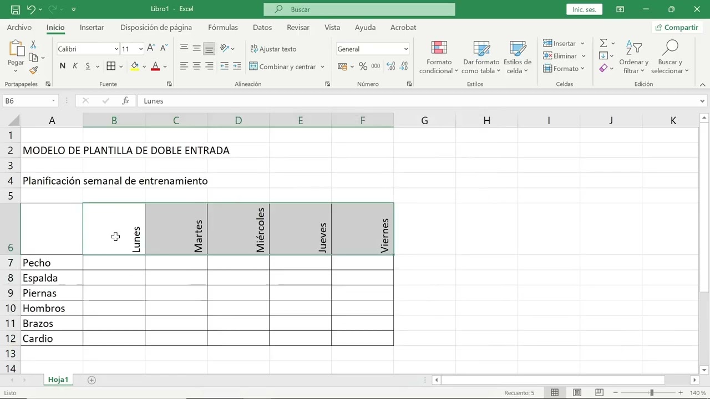
Task: Cut selection with the scissors icon
Action: point(33,44)
